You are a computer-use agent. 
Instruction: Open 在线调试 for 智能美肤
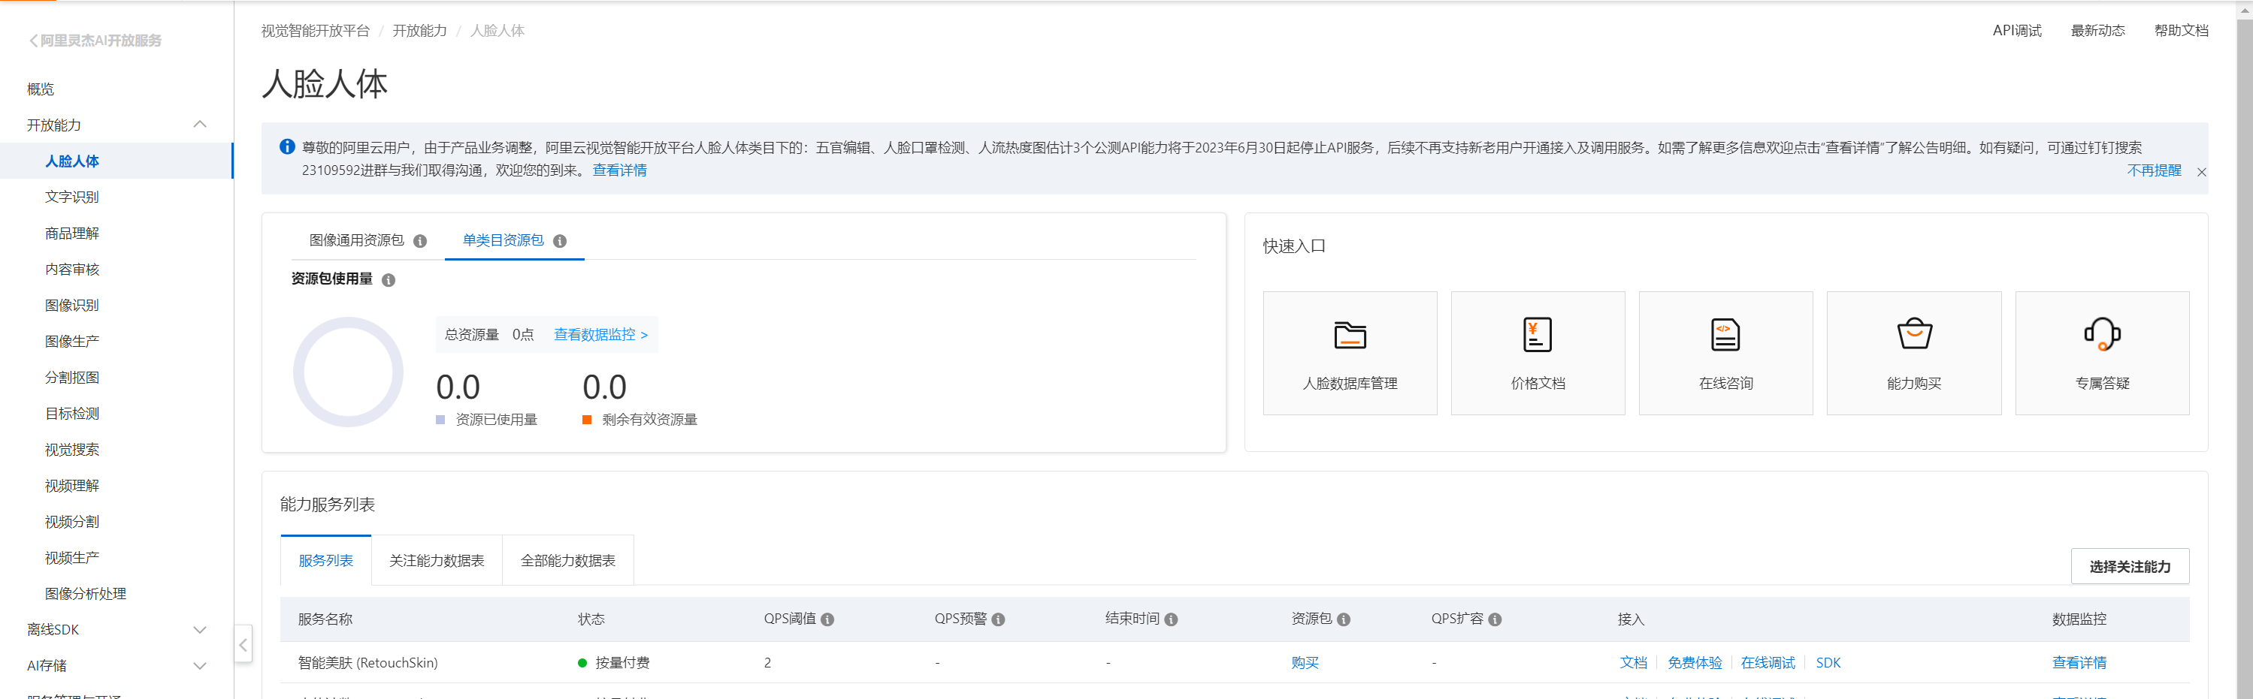1768,663
